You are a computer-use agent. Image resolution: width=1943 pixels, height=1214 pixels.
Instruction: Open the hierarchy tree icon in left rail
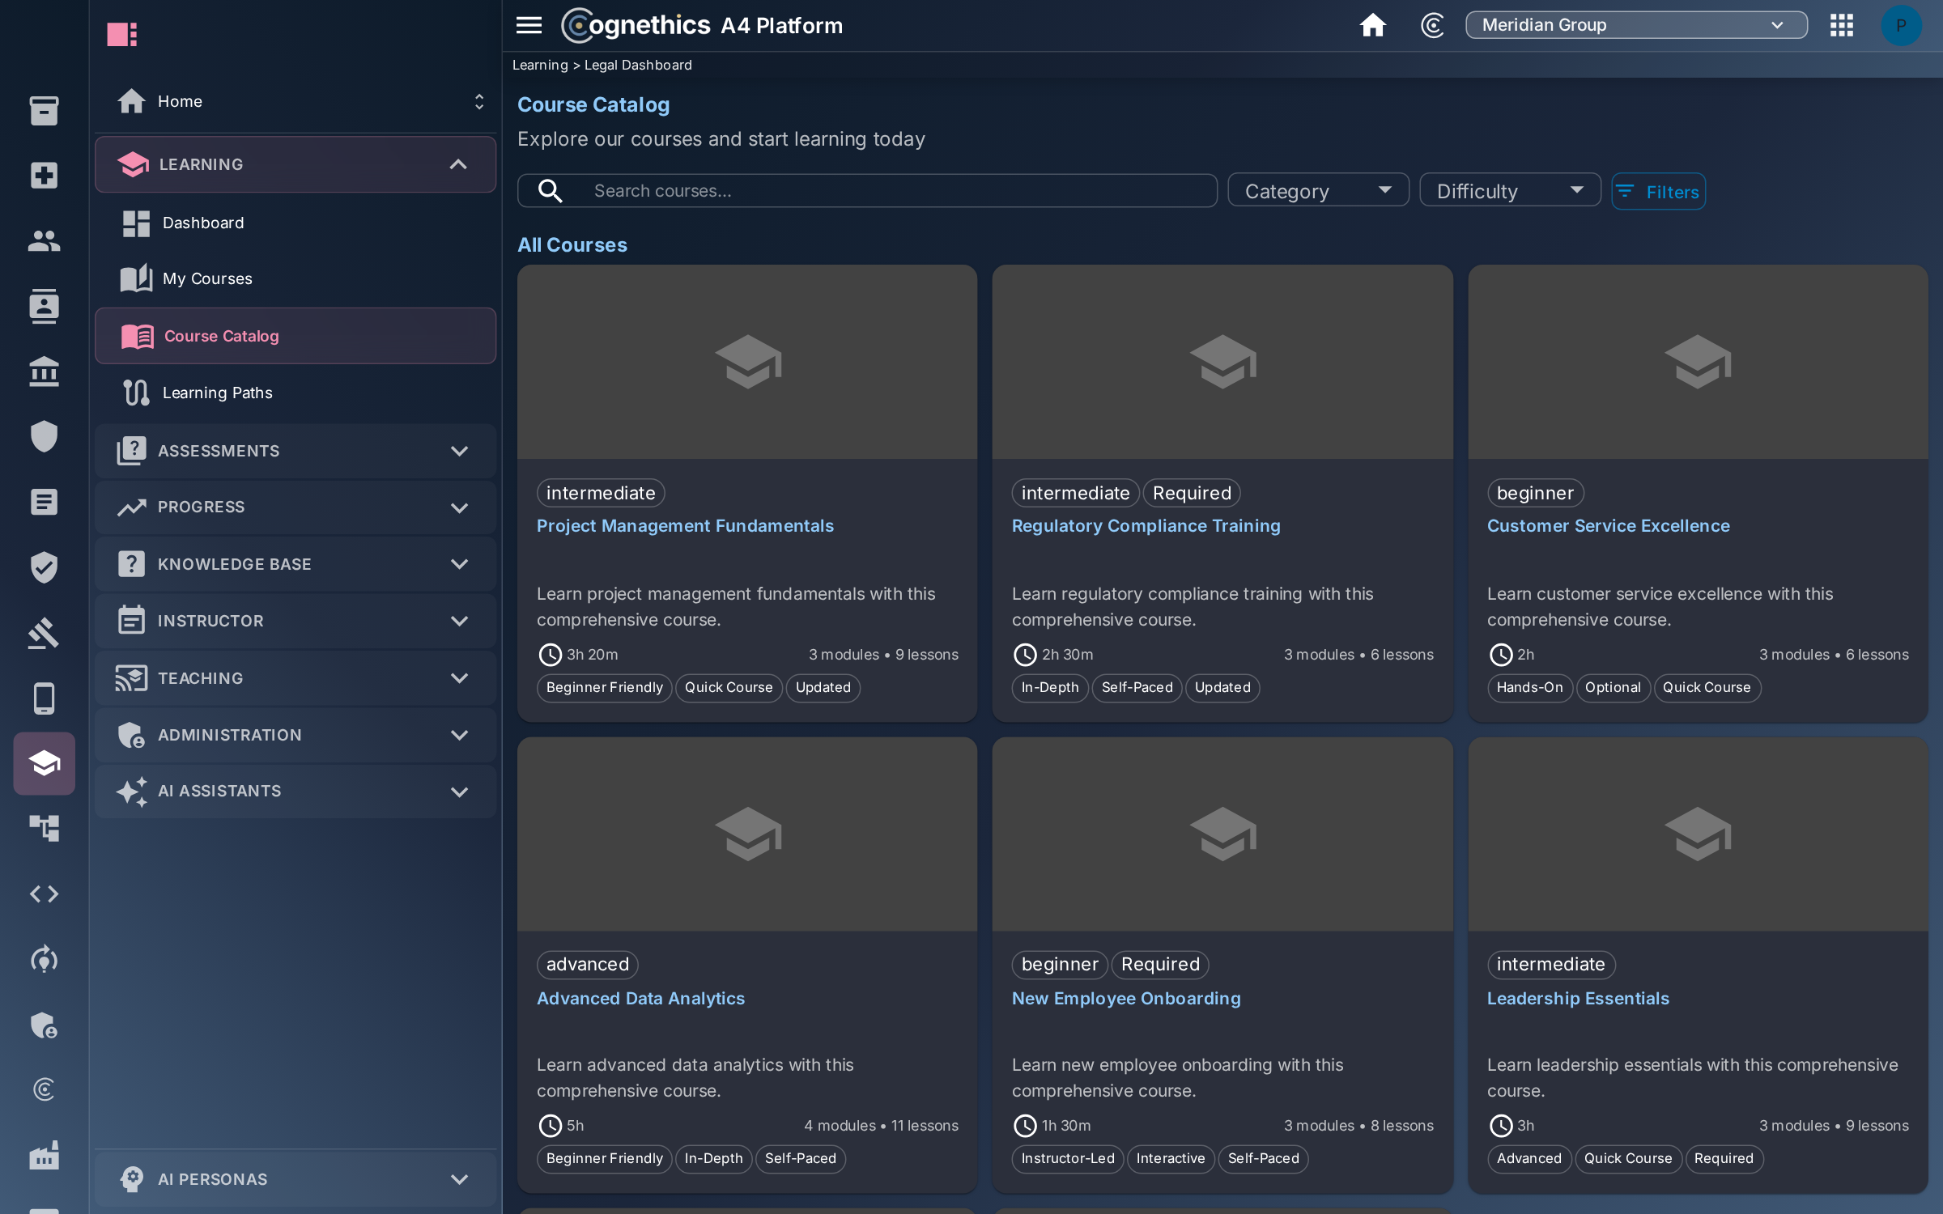pos(44,829)
